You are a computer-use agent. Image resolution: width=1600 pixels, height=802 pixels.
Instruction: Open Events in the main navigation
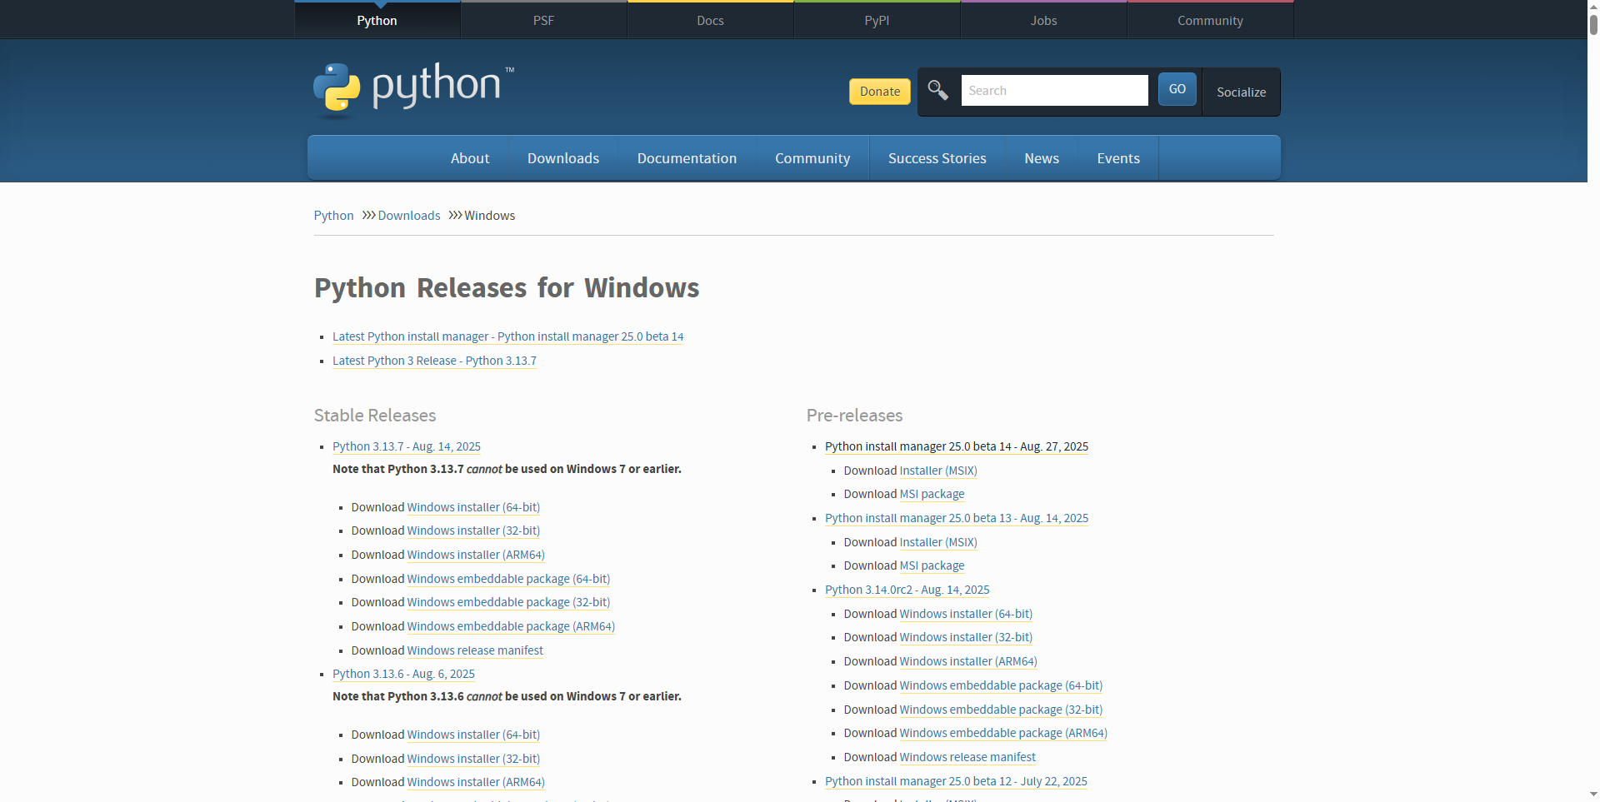[x=1118, y=158]
